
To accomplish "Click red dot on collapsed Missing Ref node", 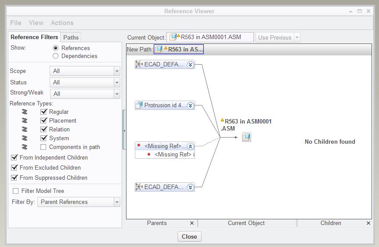I will [x=139, y=145].
